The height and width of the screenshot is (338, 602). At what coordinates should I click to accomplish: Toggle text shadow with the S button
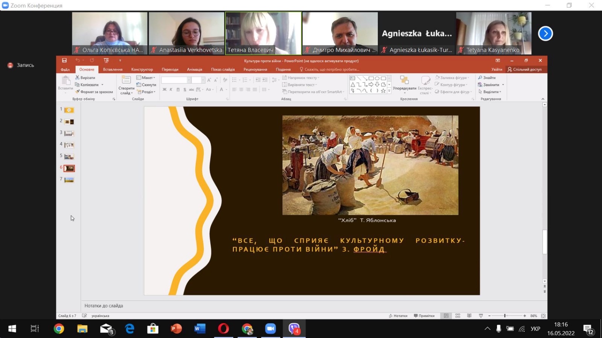point(185,89)
